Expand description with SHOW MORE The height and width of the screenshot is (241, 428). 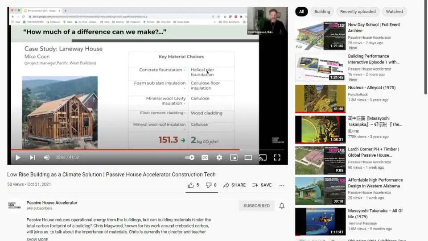(37, 239)
